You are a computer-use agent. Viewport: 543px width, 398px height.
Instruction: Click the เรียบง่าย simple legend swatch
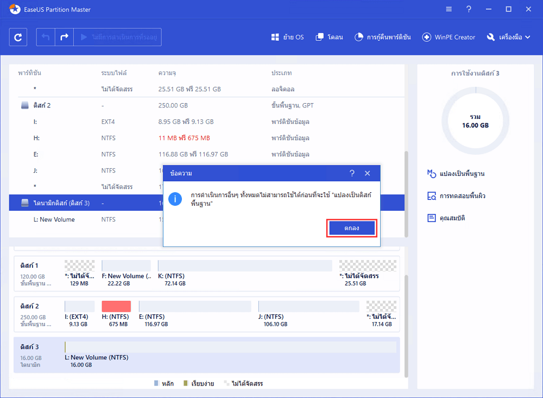[185, 383]
